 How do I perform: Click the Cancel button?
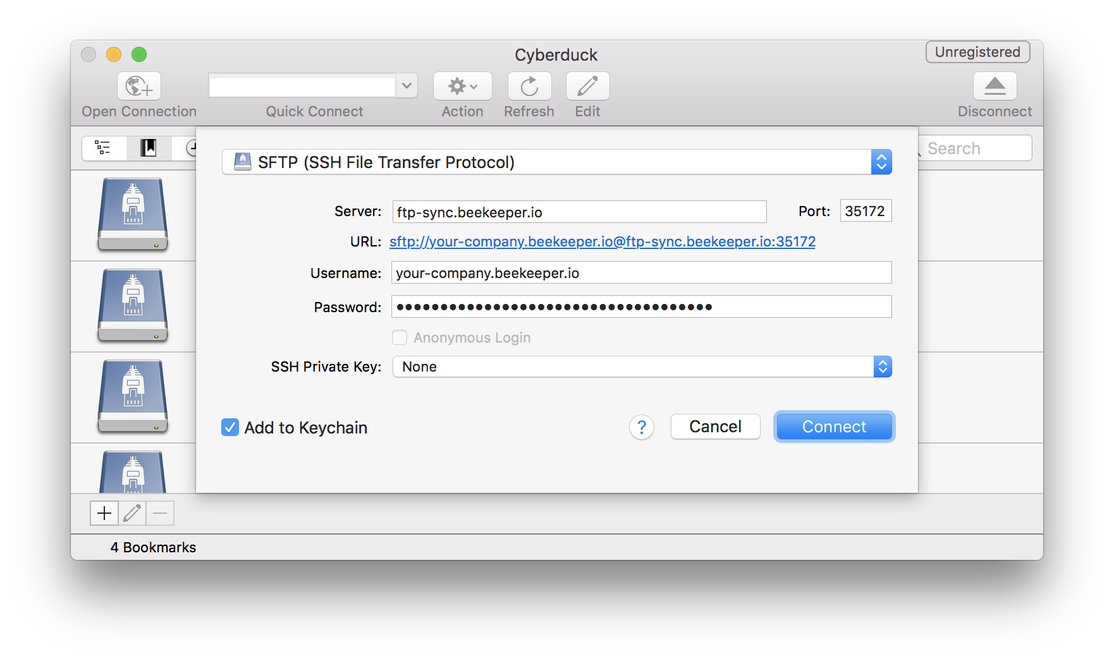(x=715, y=427)
